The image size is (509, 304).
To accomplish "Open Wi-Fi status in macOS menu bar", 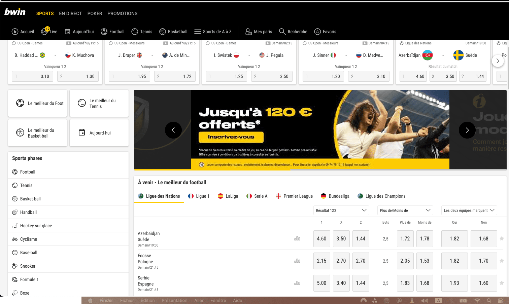I will click(x=477, y=300).
